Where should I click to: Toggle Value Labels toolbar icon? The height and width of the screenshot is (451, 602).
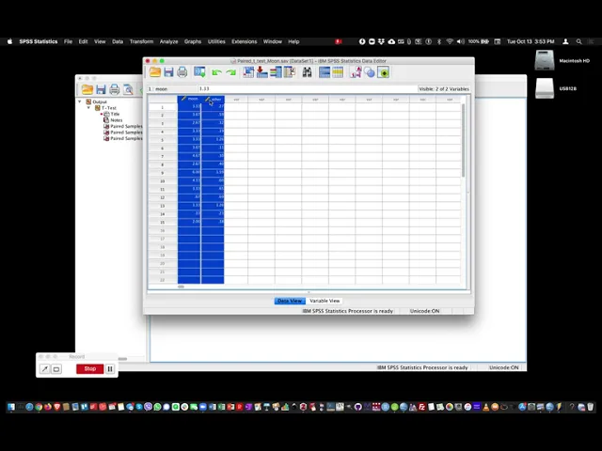click(356, 72)
